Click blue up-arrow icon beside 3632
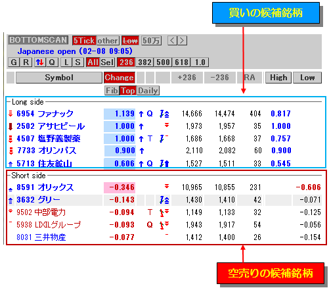The width and height of the screenshot is (329, 290). (x=11, y=201)
